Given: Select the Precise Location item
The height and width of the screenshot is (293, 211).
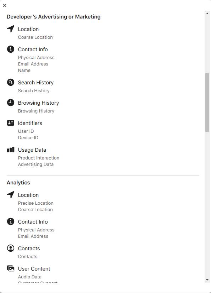Looking at the screenshot, I should pyautogui.click(x=35, y=203).
